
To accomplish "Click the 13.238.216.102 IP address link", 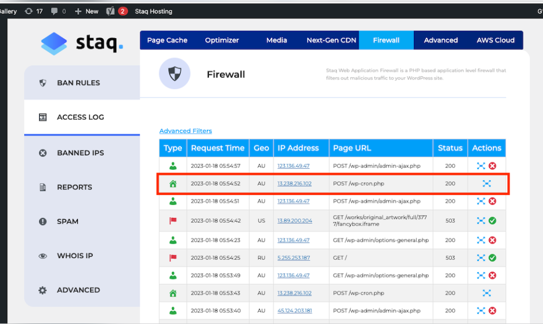I will [294, 183].
